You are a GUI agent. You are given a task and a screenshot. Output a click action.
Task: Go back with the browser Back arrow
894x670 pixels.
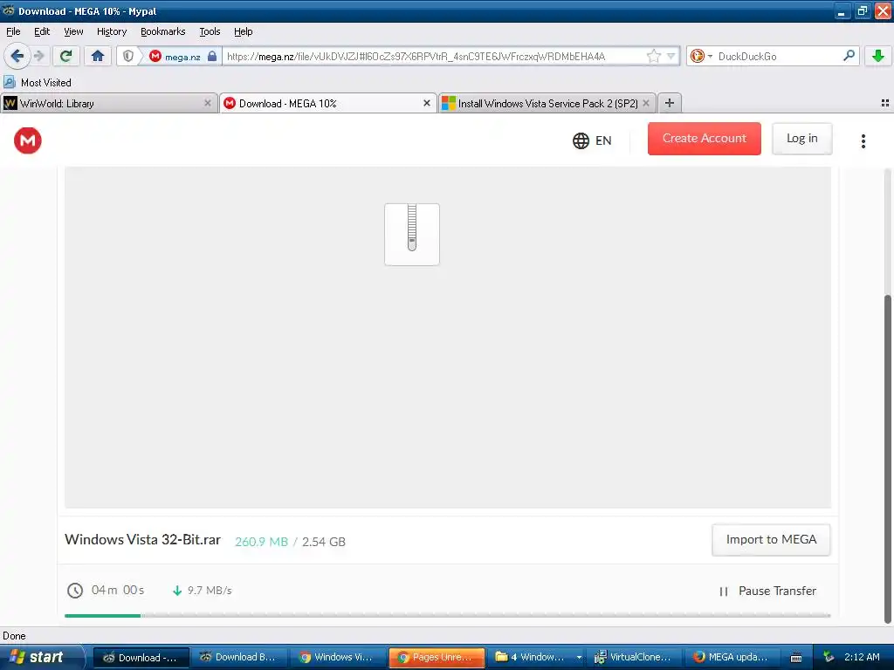(x=17, y=56)
